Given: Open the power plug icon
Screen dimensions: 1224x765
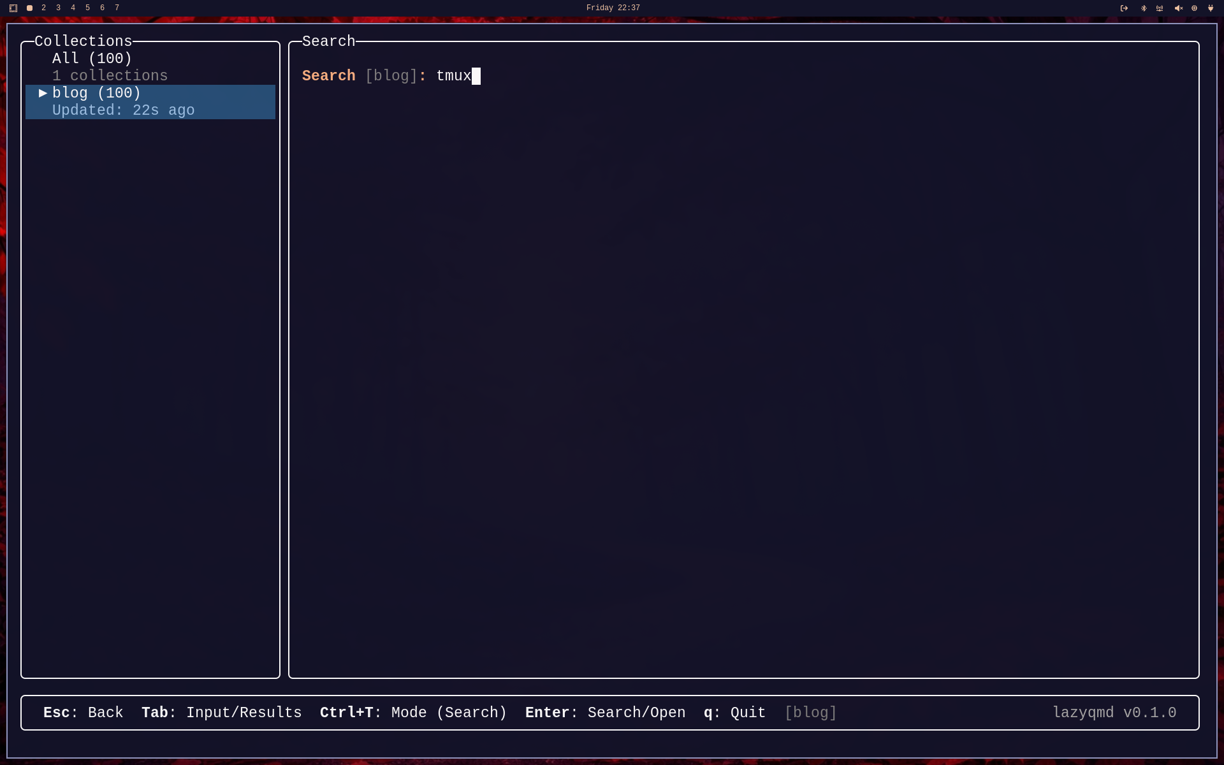Looking at the screenshot, I should (1211, 8).
